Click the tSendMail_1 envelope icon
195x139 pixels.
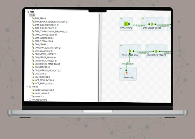point(126,74)
